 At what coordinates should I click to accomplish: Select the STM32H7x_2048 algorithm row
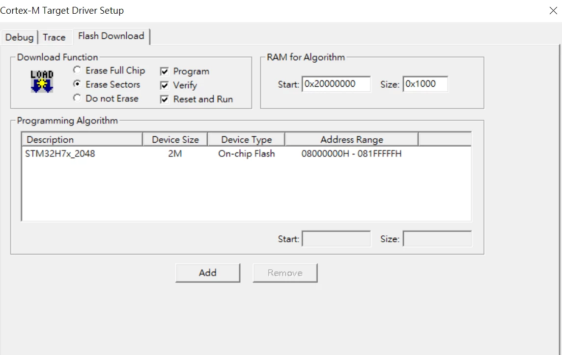(x=247, y=154)
